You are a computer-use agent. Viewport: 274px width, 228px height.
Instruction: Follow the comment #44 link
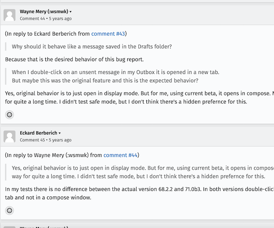[x=121, y=155]
